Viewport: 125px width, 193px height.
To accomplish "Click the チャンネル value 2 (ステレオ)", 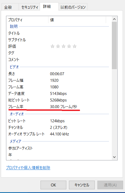I will point(59,127).
